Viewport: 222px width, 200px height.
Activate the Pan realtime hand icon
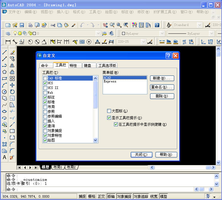pyautogui.click(x=105, y=25)
